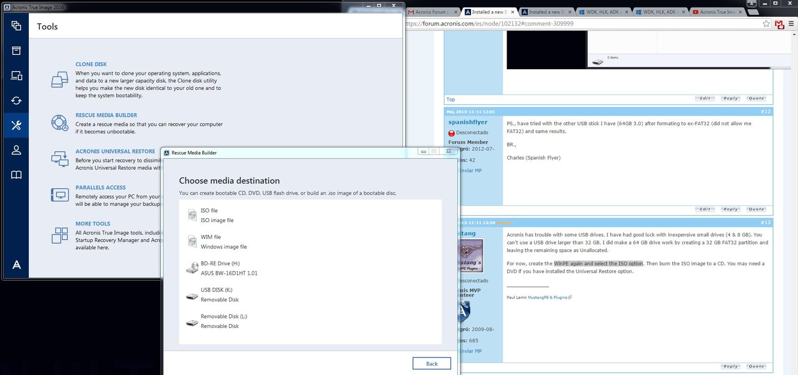Click the Acronis 'A' logo in sidebar
The image size is (798, 375).
17,264
